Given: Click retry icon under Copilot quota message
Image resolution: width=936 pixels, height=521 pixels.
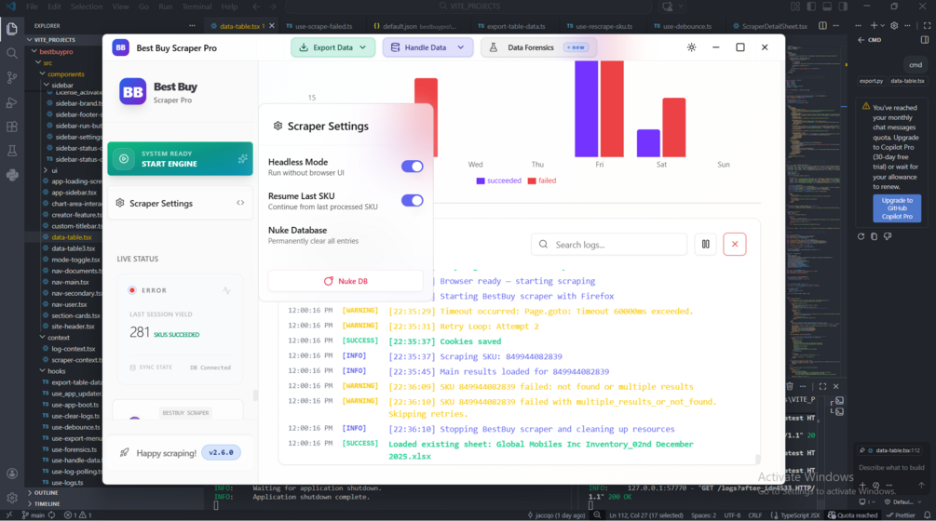Looking at the screenshot, I should coord(861,236).
